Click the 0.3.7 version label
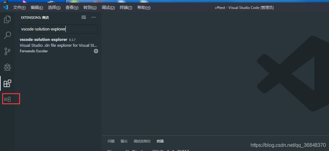Screen dimensions: 329x151 tap(72, 40)
